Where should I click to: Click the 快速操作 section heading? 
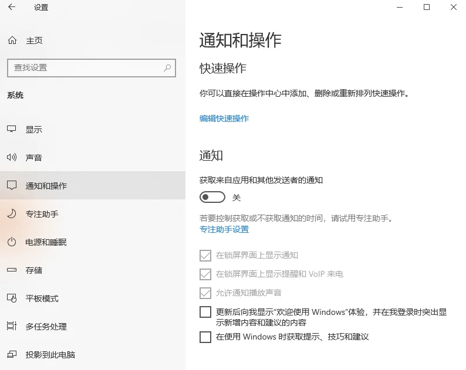pyautogui.click(x=223, y=68)
